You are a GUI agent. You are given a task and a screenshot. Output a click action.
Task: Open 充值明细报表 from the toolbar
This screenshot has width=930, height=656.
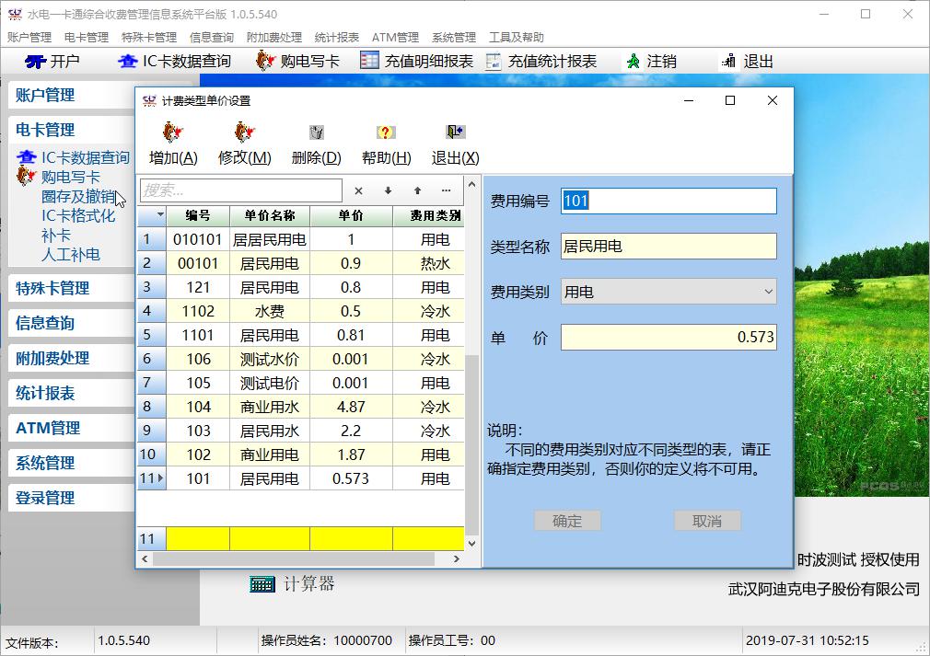click(x=369, y=62)
